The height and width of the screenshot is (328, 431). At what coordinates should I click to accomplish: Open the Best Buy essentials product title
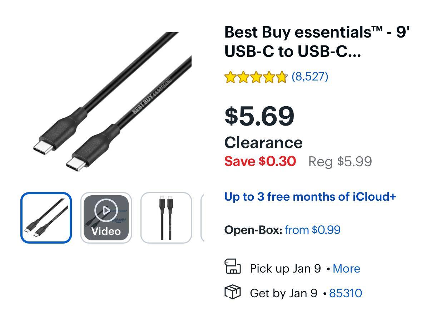coord(317,41)
